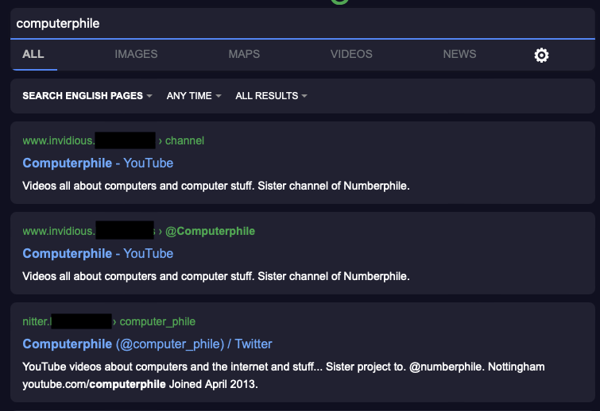Click the invidious URL ending in @Computerphile
The height and width of the screenshot is (411, 600).
[x=138, y=231]
